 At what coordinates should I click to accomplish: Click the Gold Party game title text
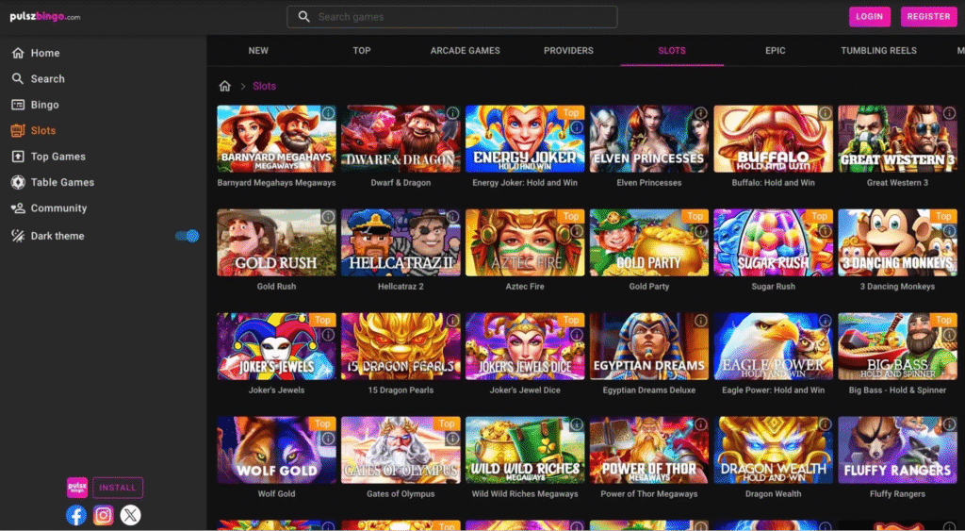[x=649, y=287]
